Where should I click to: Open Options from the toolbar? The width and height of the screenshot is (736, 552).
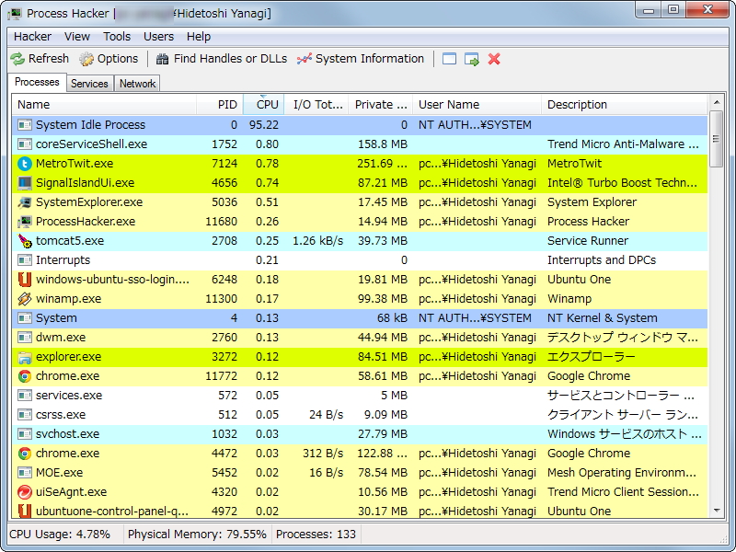[x=85, y=58]
